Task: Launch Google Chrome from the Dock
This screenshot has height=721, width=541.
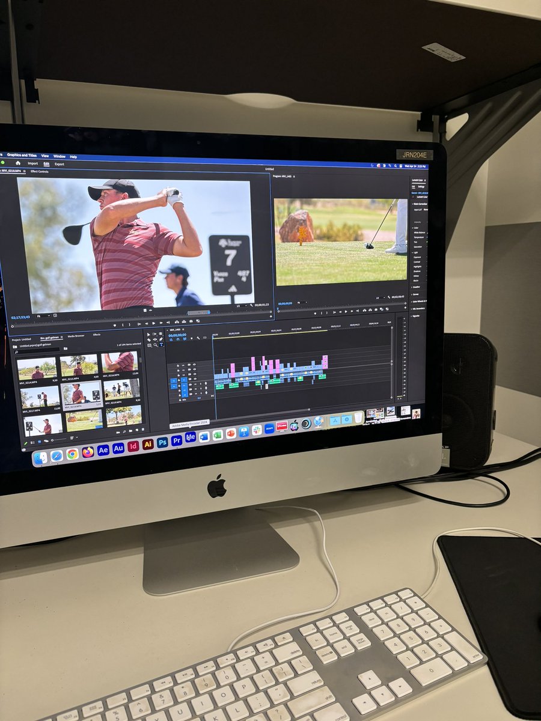Action: [x=72, y=454]
